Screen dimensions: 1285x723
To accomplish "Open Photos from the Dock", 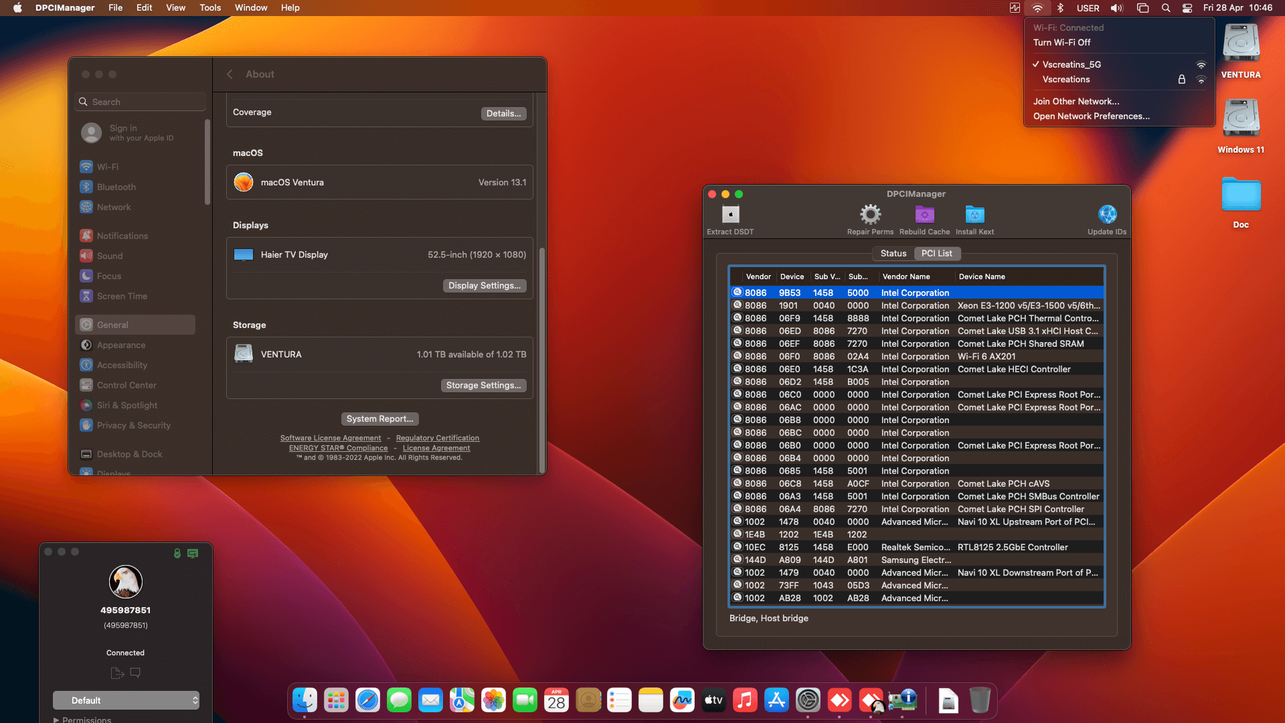I will (x=493, y=700).
